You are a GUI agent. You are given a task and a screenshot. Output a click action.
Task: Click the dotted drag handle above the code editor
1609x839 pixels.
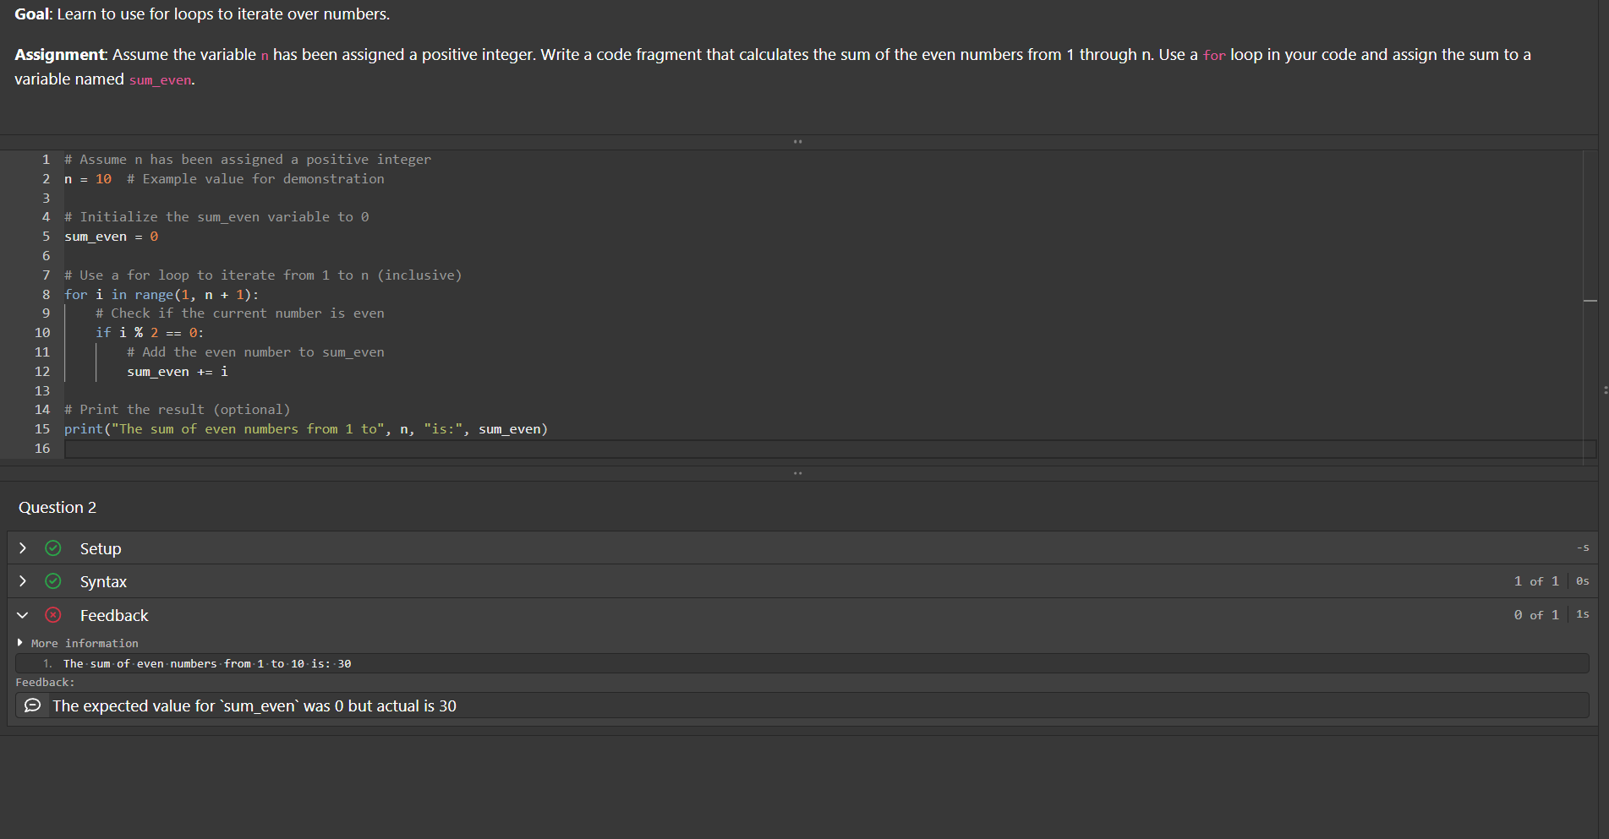click(x=796, y=141)
